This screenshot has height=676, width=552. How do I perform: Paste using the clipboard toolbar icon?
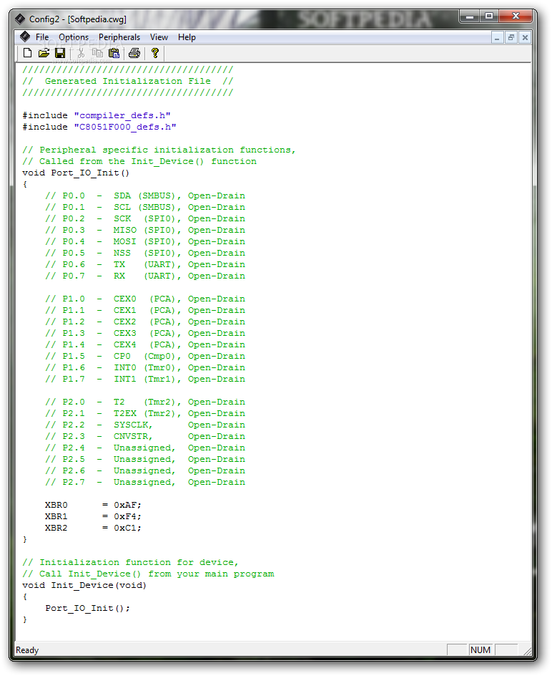(x=114, y=53)
